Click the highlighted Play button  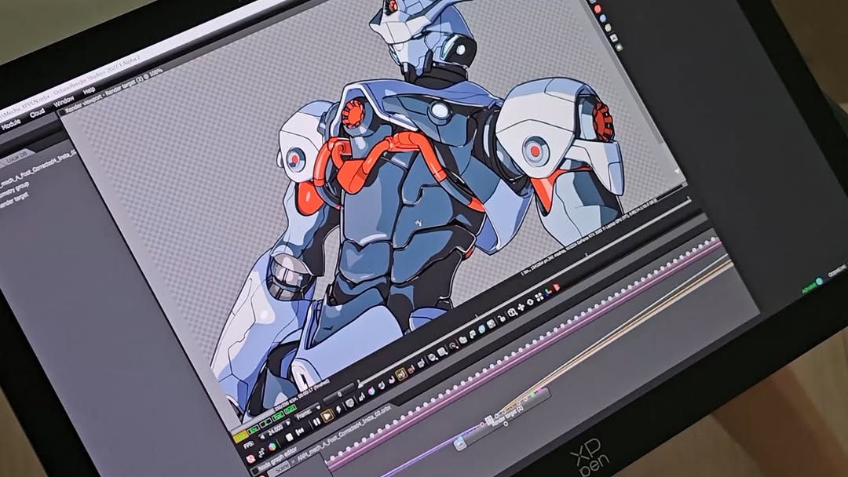[x=327, y=417]
